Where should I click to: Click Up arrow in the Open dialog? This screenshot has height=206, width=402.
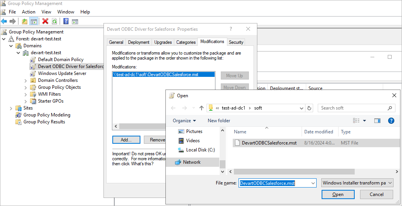click(x=202, y=108)
